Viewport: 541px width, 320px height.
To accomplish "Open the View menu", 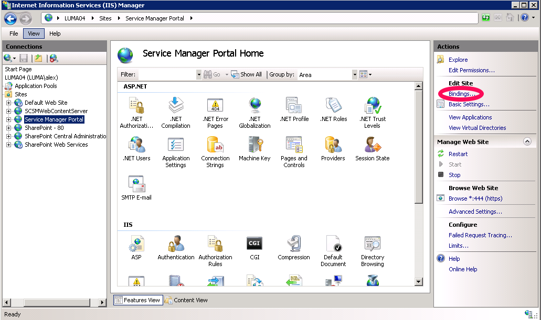I will click(x=34, y=34).
